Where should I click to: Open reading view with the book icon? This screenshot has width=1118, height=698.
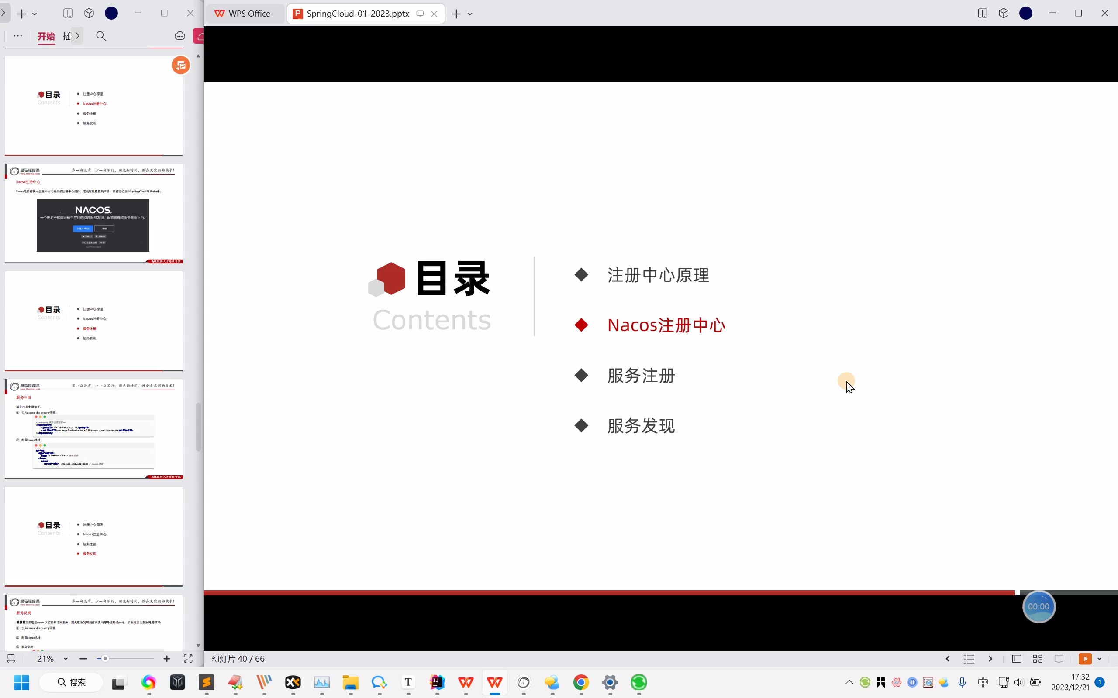[x=1059, y=659]
